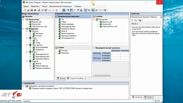Click the preview scrollbar left arrow
Image resolution: width=183 pixels, height=103 pixels.
coord(94,76)
